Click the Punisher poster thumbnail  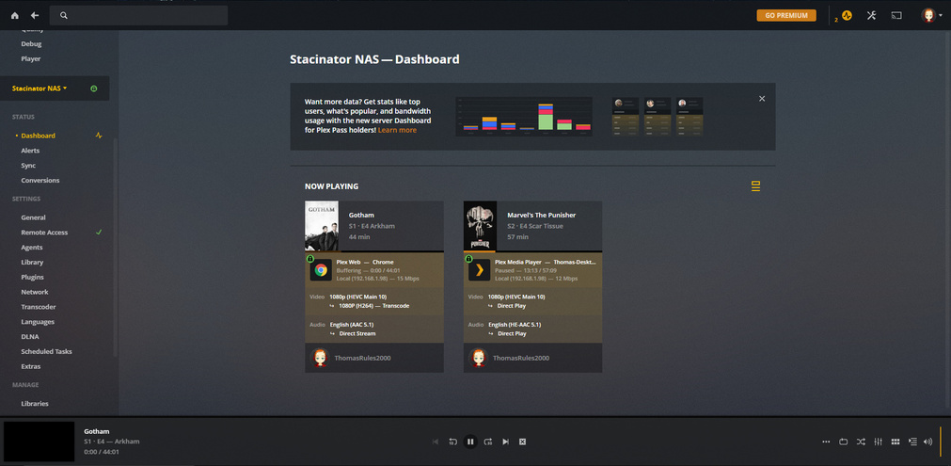pyautogui.click(x=480, y=226)
